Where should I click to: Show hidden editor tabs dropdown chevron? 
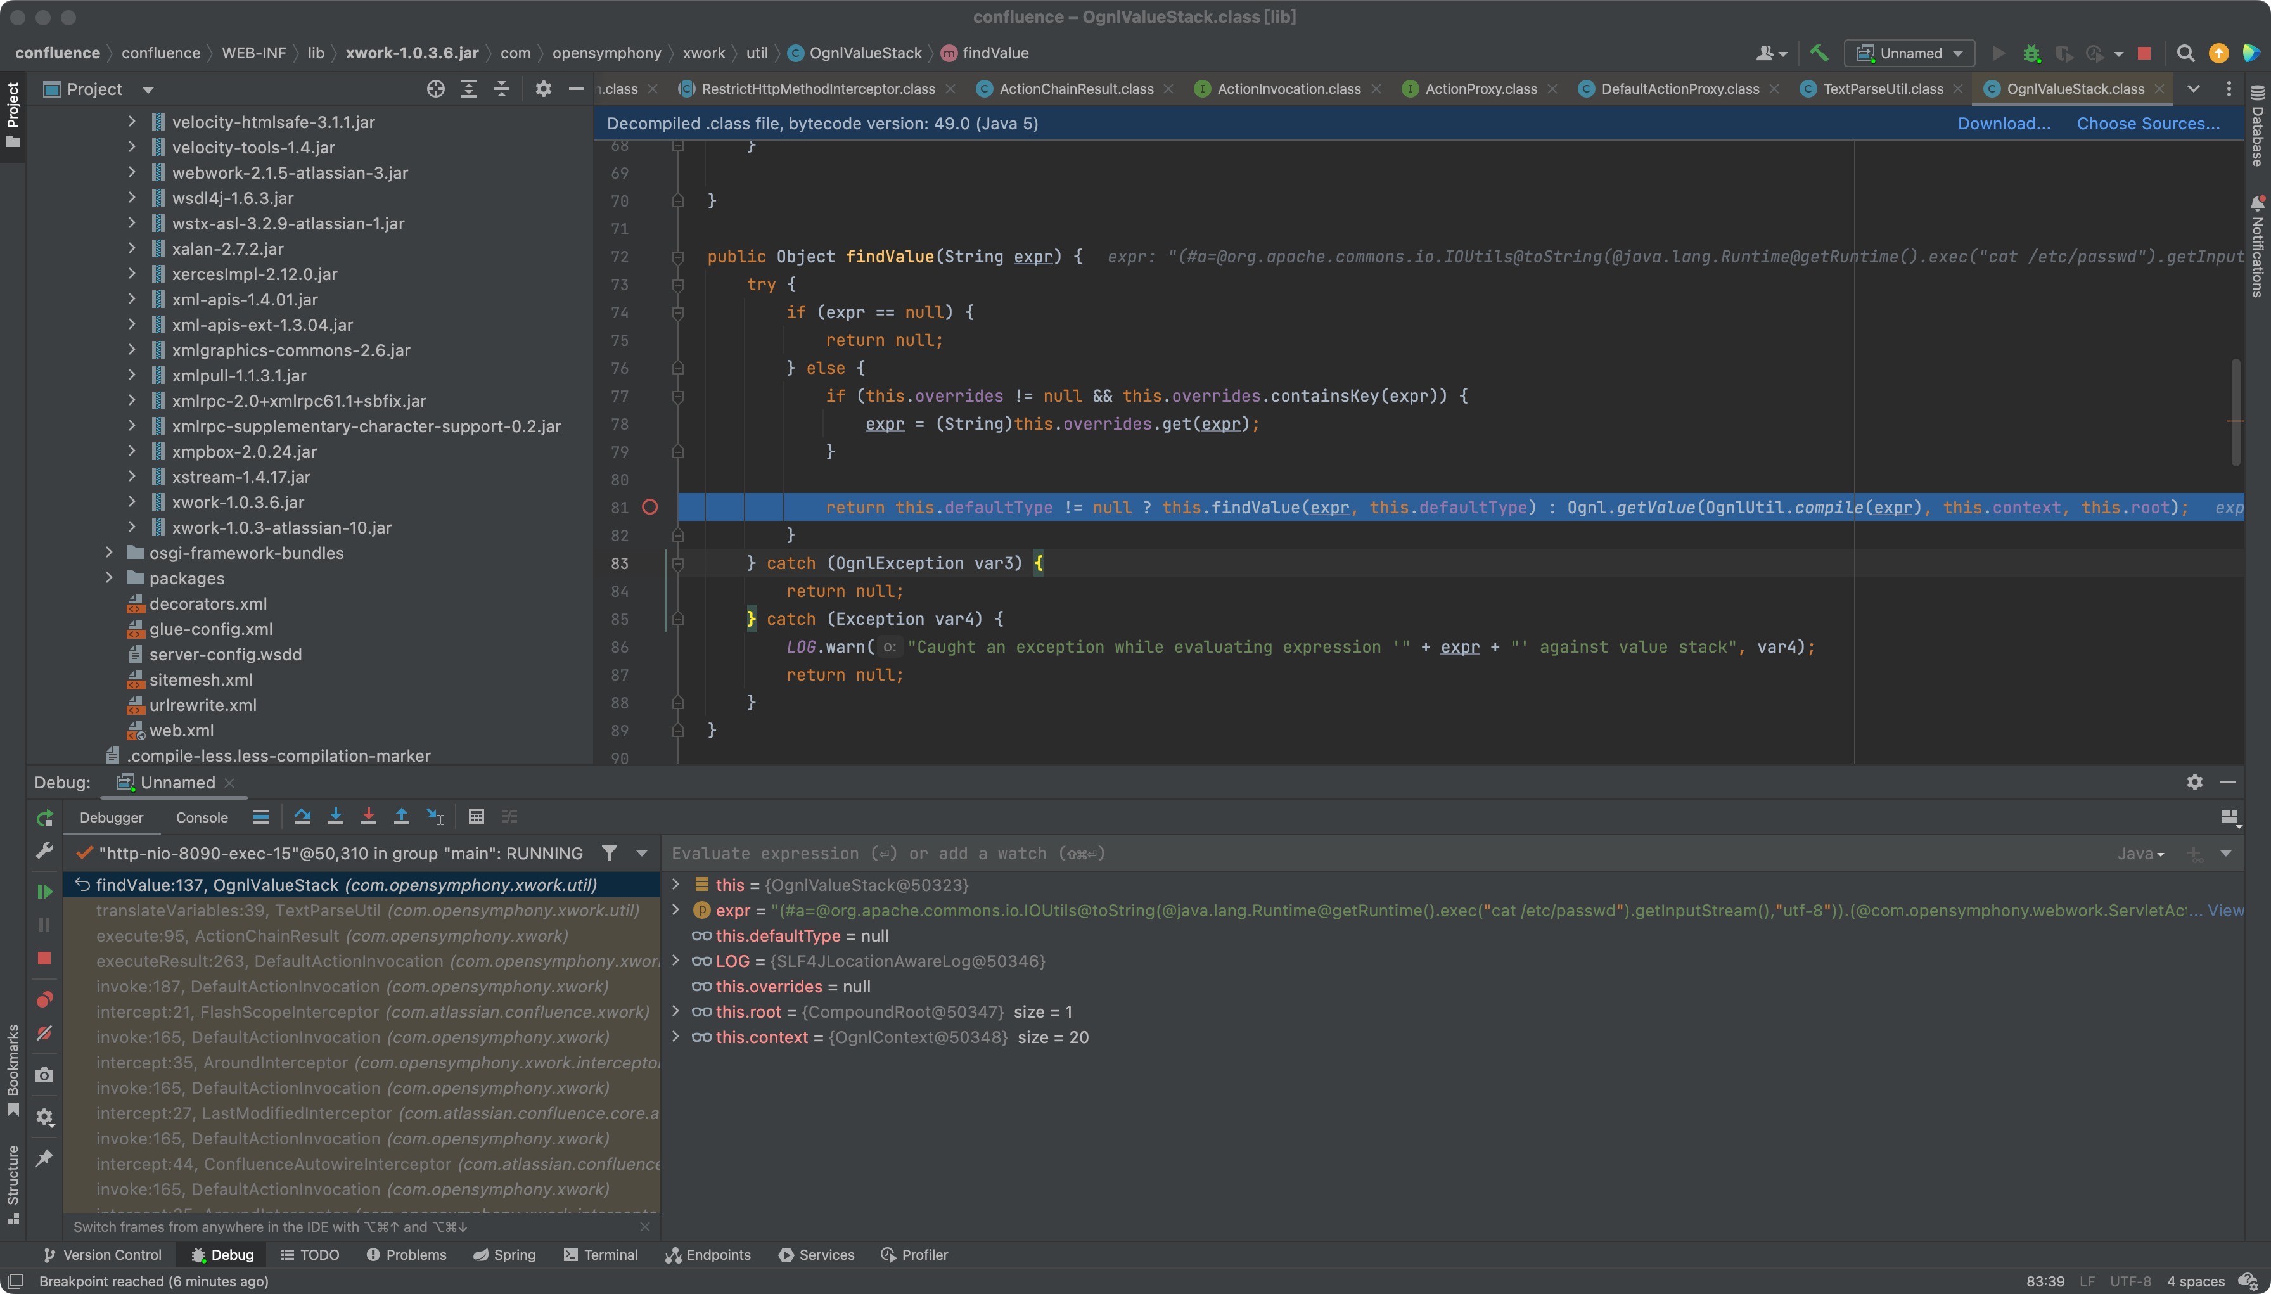tap(2193, 89)
